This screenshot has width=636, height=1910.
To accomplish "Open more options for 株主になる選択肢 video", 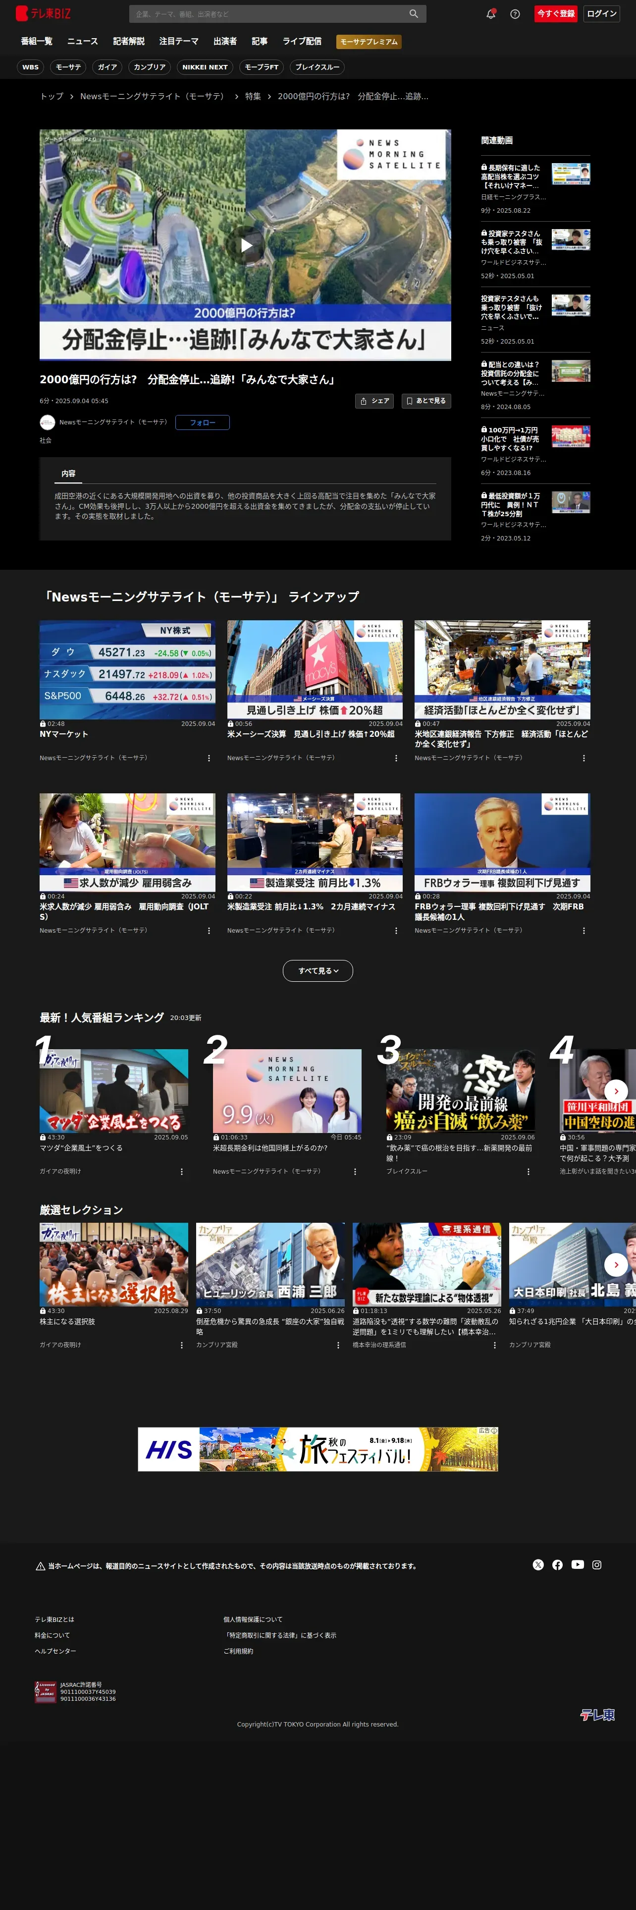I will coord(181,1345).
